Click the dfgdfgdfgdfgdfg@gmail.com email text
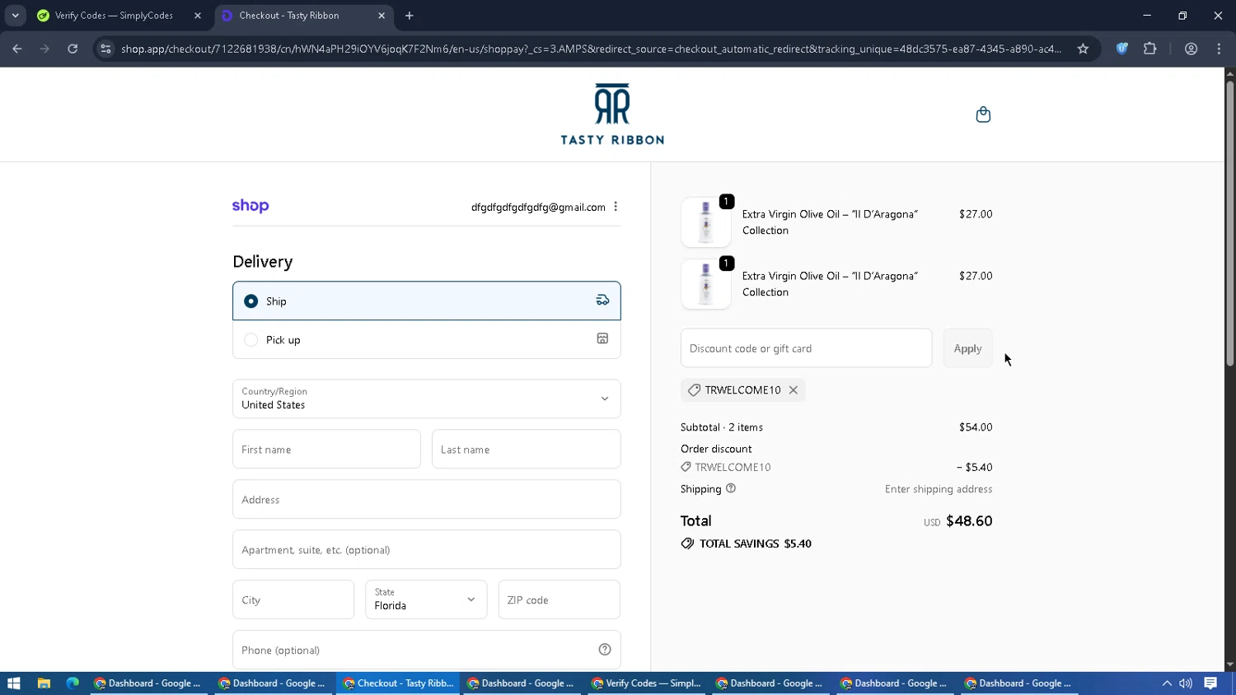Viewport: 1236px width, 695px height. [x=538, y=208]
